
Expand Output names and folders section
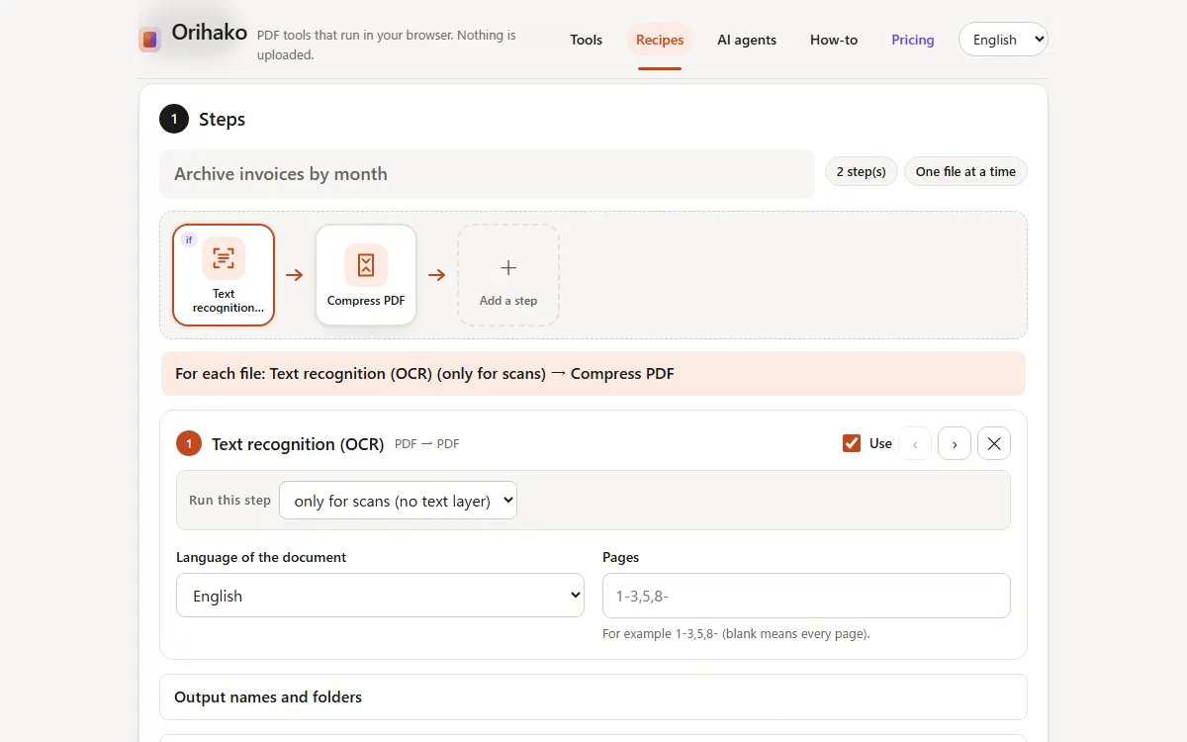[x=593, y=696]
